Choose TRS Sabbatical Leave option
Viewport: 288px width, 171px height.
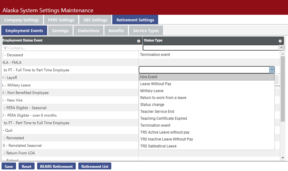(207, 146)
